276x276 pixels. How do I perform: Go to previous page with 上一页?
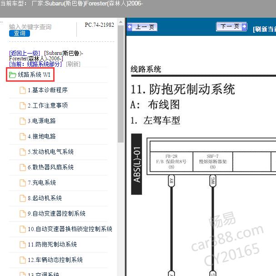point(142,27)
